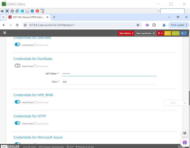Reload the PRTG device page

pyautogui.click(x=17, y=25)
